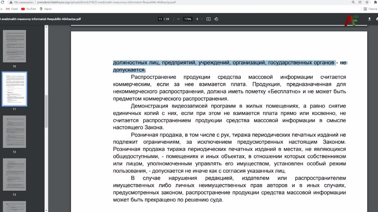Click the PDF file name title
Viewport: 378px width, 212px height.
click(40, 19)
